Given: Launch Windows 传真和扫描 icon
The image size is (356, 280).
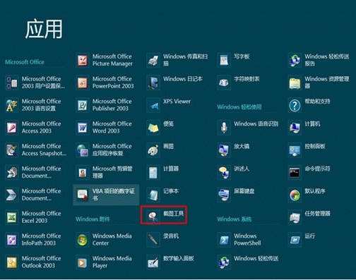Looking at the screenshot, I should click(x=153, y=60).
